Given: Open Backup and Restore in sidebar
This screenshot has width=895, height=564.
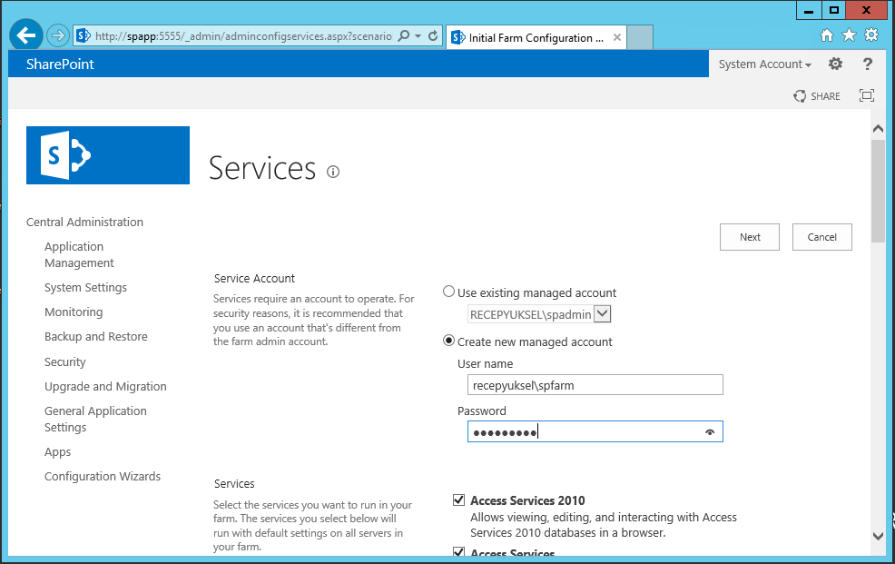Looking at the screenshot, I should pos(96,336).
